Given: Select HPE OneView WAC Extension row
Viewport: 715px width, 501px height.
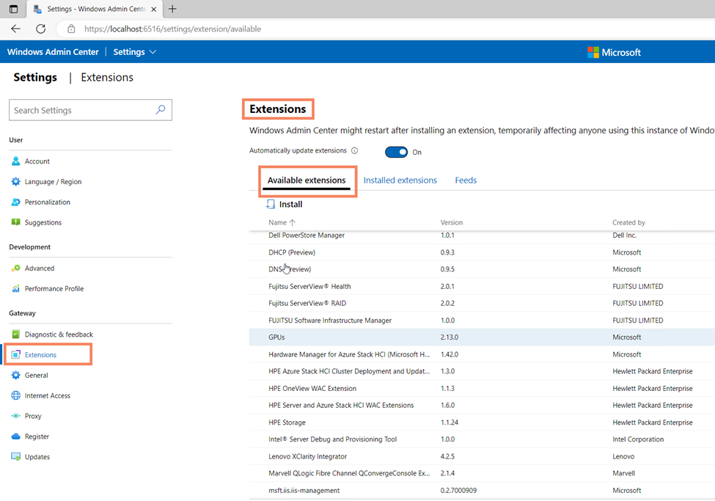Looking at the screenshot, I should click(x=482, y=388).
